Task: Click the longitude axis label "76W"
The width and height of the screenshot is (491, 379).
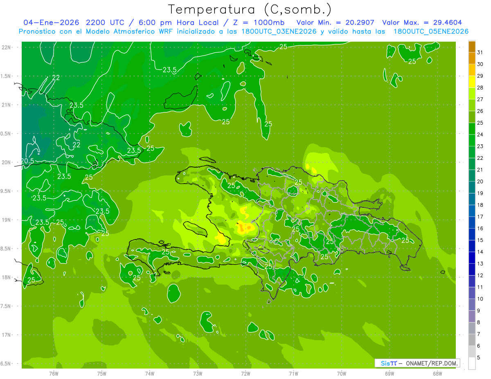Action: (54, 374)
